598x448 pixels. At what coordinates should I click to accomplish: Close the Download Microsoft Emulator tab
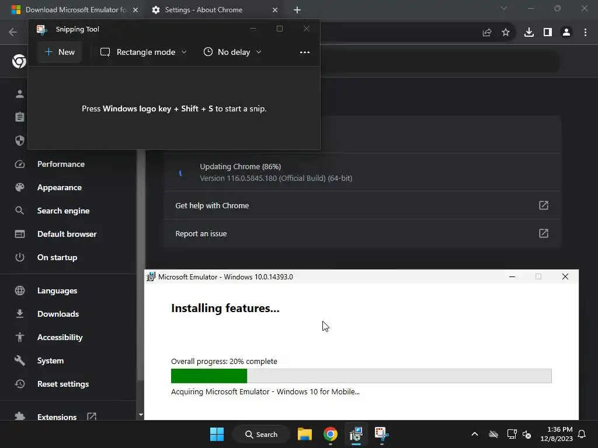pyautogui.click(x=135, y=10)
